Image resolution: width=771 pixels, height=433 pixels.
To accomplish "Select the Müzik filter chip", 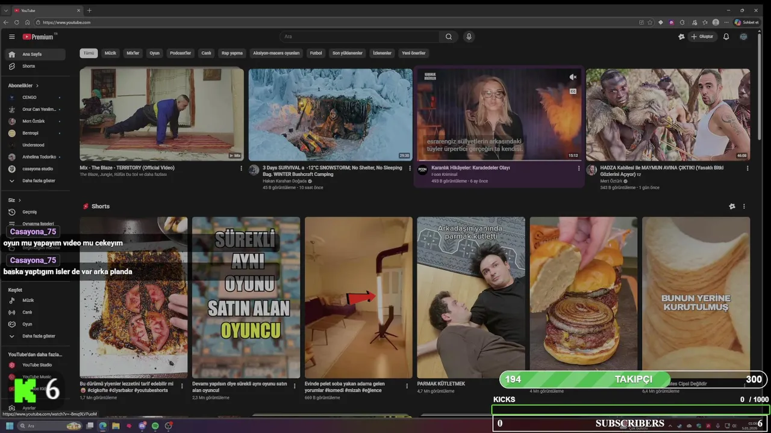I will click(x=110, y=53).
